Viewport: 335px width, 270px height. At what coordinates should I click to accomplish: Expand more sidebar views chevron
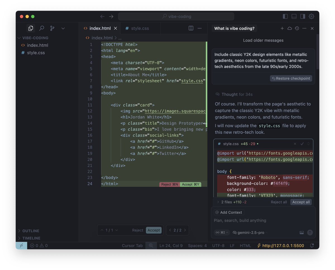63,28
